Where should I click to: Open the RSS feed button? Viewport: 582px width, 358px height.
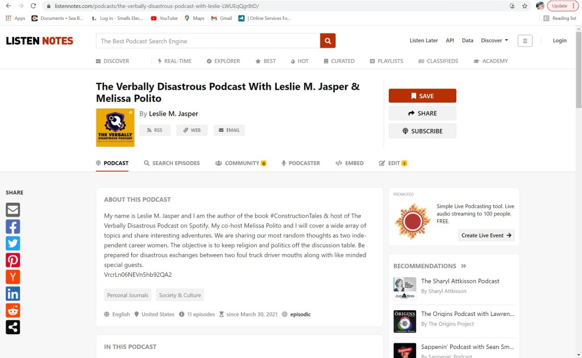(x=155, y=130)
